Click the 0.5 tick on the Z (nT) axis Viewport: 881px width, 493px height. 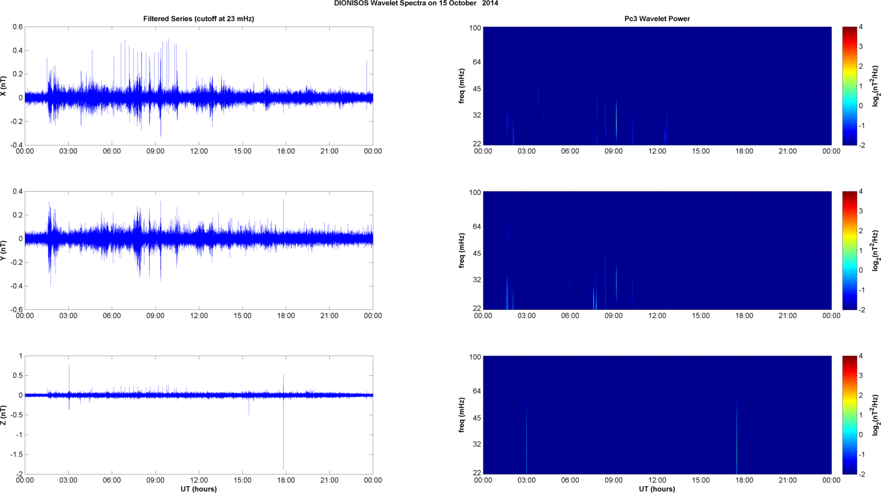(17, 376)
